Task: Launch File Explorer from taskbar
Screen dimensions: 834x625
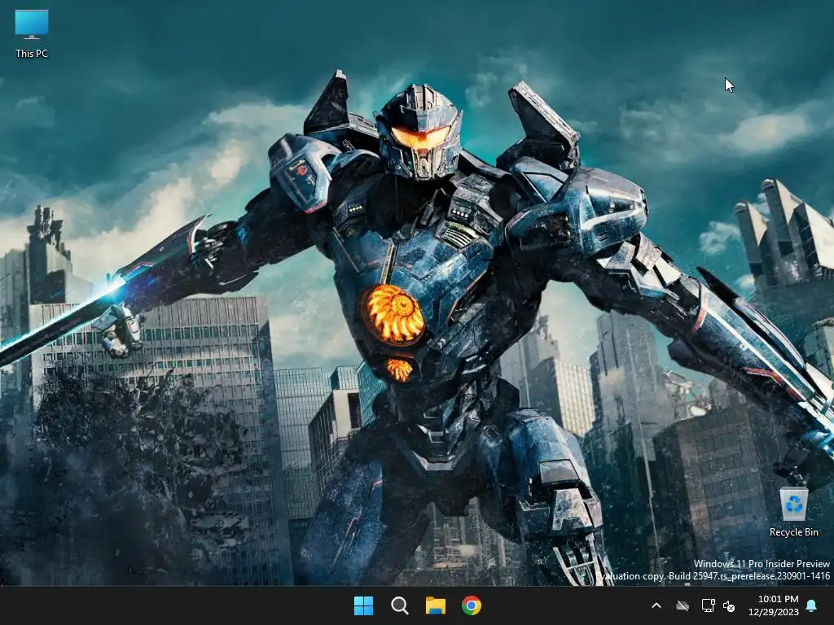Action: (435, 605)
